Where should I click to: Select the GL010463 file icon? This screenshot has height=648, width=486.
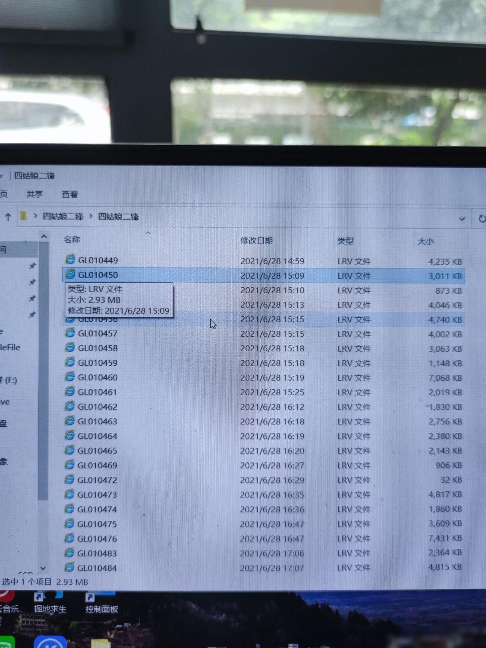pos(70,421)
